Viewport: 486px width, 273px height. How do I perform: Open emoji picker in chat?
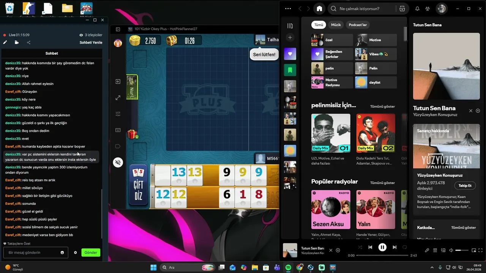click(x=62, y=253)
